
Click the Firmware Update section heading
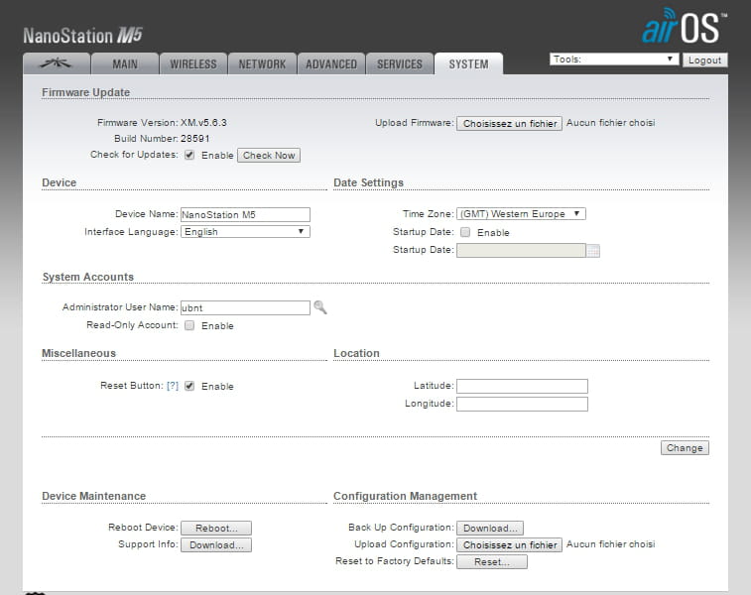[85, 92]
